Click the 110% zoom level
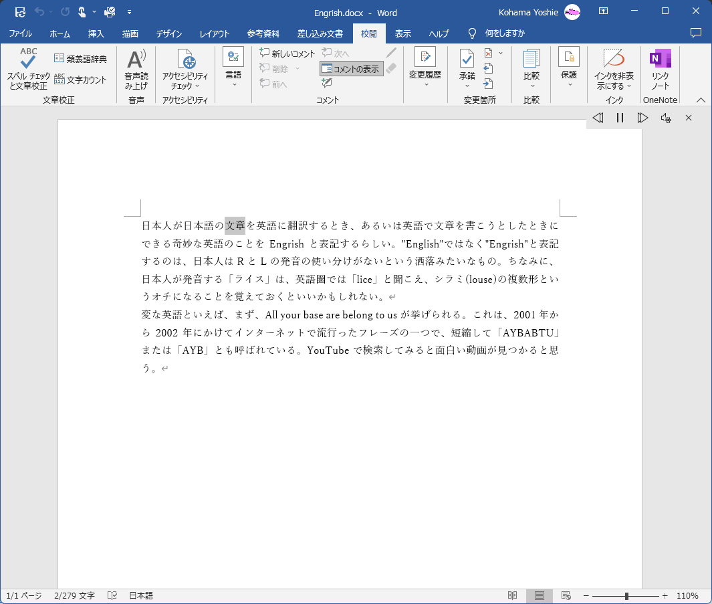Screen dimensions: 712x604 click(x=687, y=596)
